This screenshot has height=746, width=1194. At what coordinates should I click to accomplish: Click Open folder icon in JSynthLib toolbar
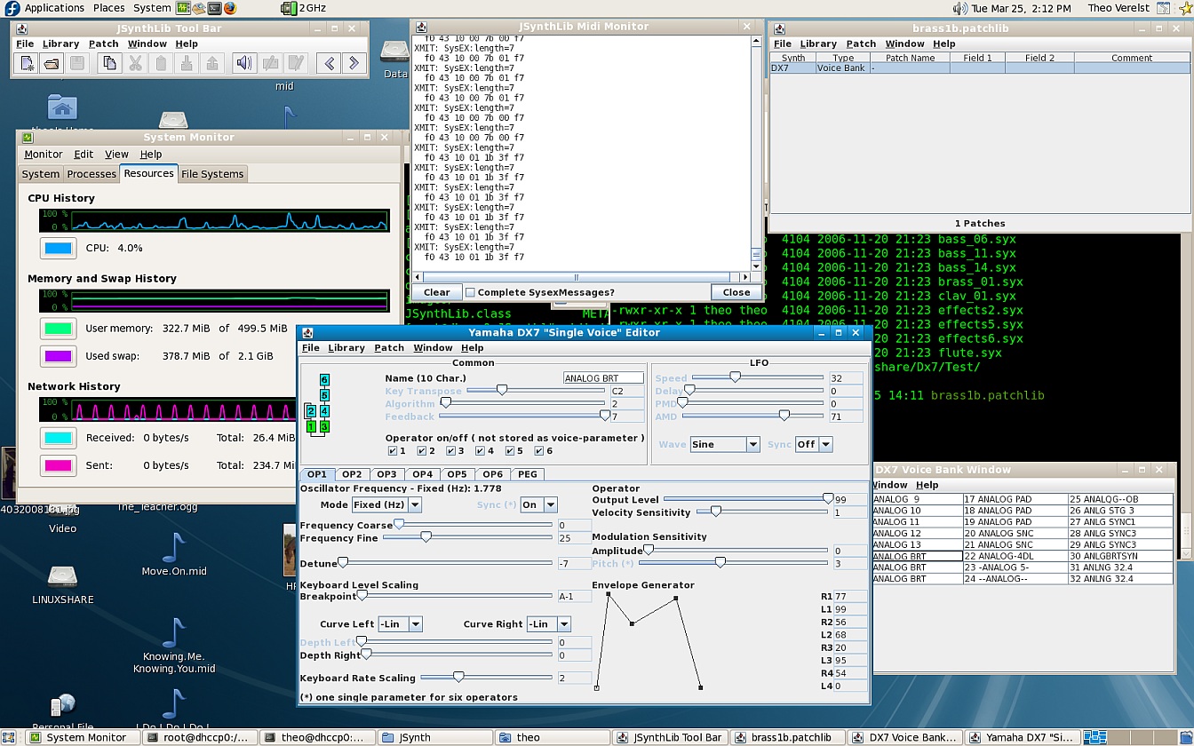click(52, 63)
